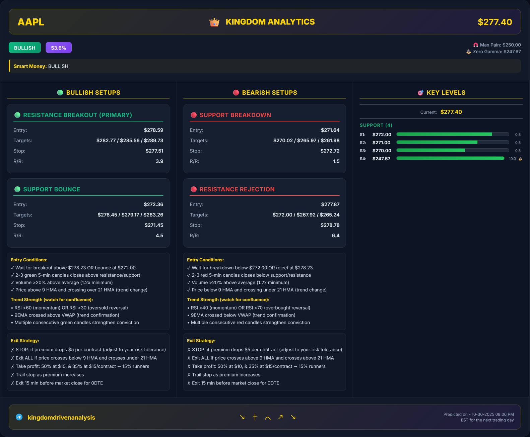Click the plus symbol in the footer
This screenshot has height=437, width=530.
255,417
